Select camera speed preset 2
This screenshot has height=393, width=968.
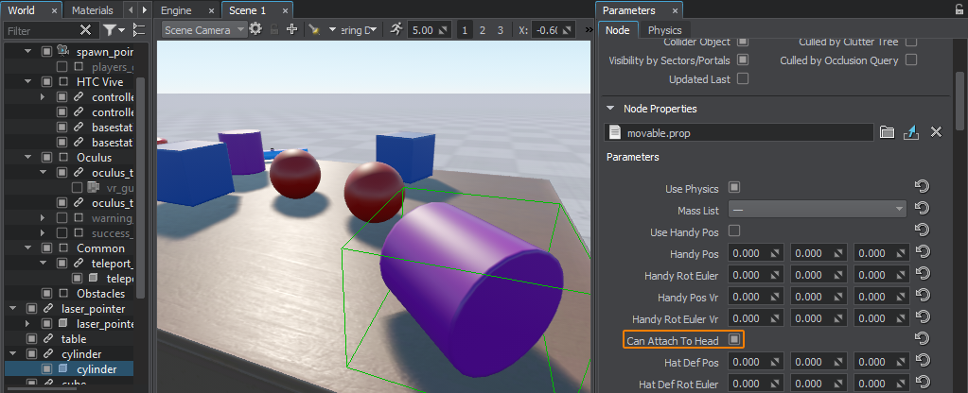tap(483, 30)
